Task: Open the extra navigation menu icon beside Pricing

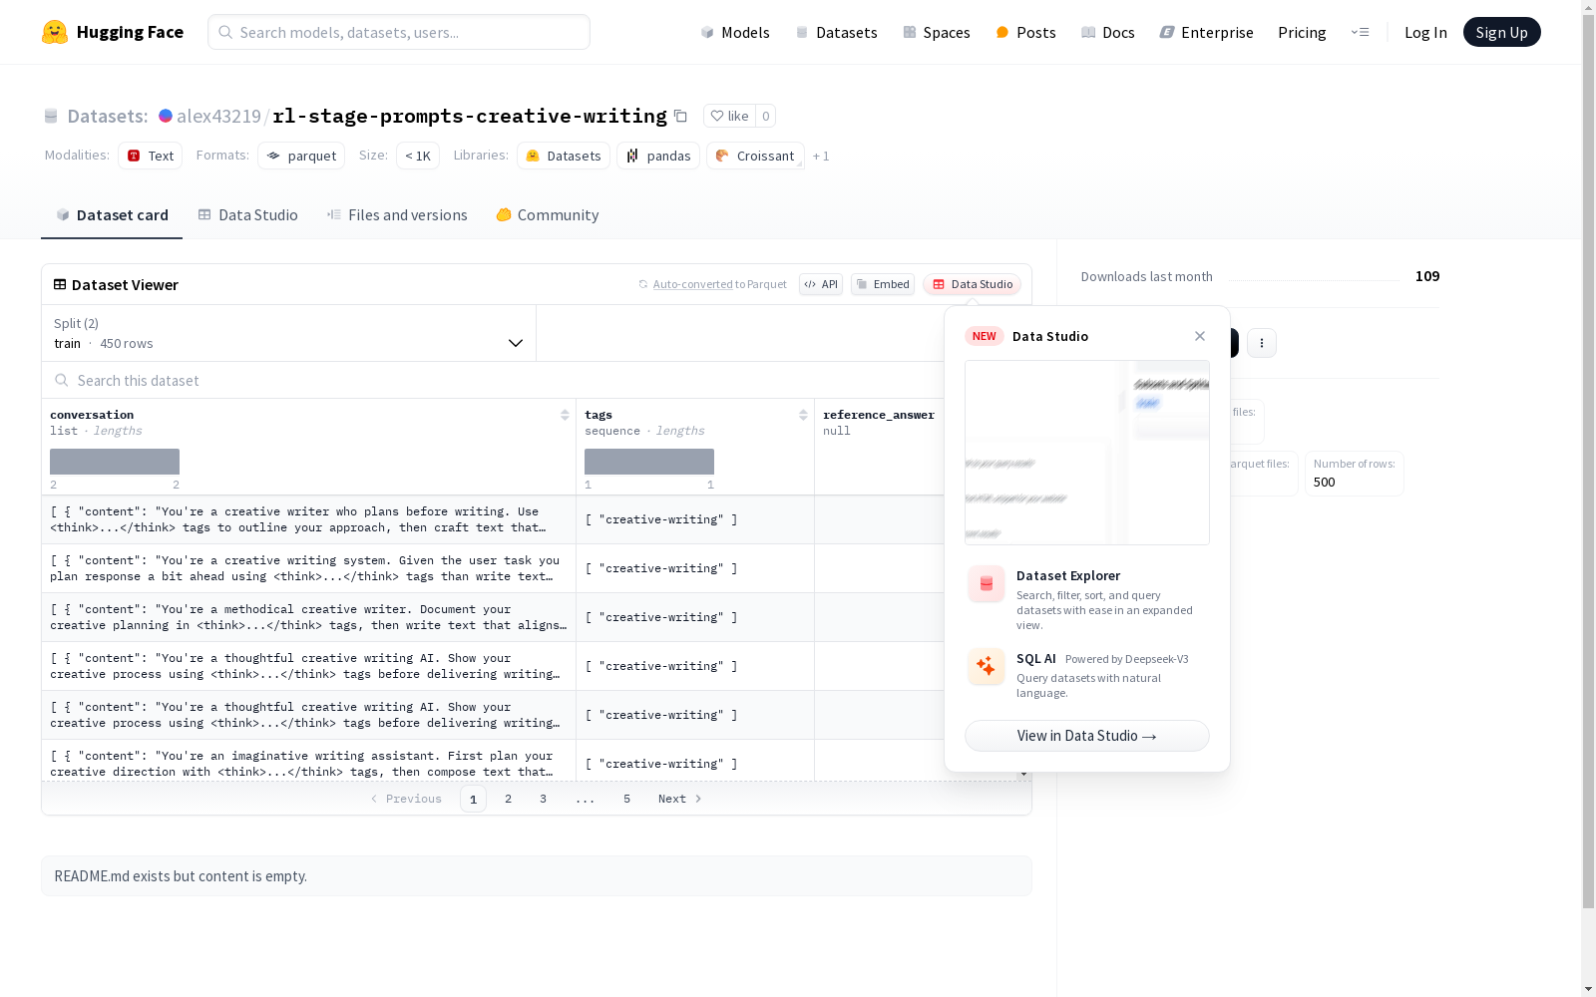Action: coord(1360,32)
